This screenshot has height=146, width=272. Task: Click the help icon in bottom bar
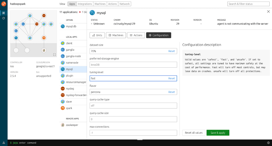pyautogui.click(x=268, y=143)
